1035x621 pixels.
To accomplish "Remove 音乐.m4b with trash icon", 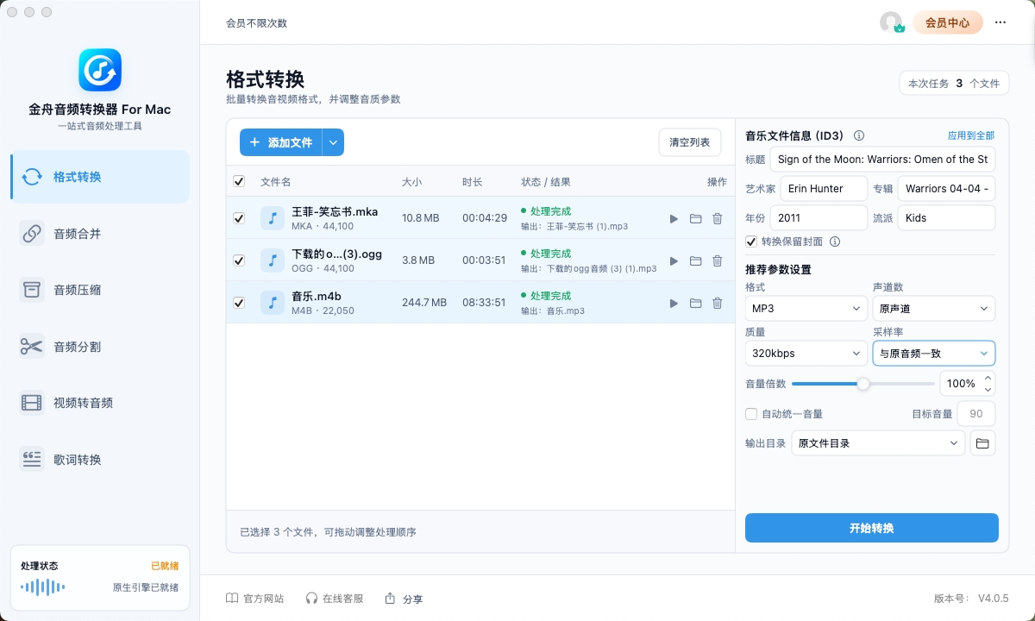I will click(717, 303).
